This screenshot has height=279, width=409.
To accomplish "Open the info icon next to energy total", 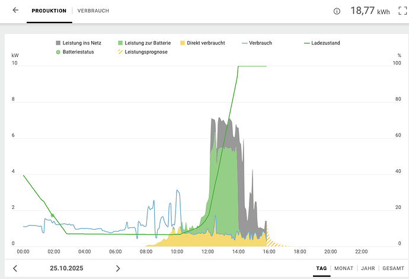I will [337, 11].
